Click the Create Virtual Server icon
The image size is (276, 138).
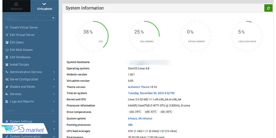7,28
